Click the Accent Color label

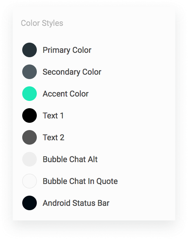click(66, 94)
